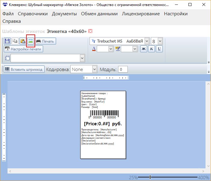Open the Справочники menu
Screen dimensions: 211x181
tap(33, 14)
